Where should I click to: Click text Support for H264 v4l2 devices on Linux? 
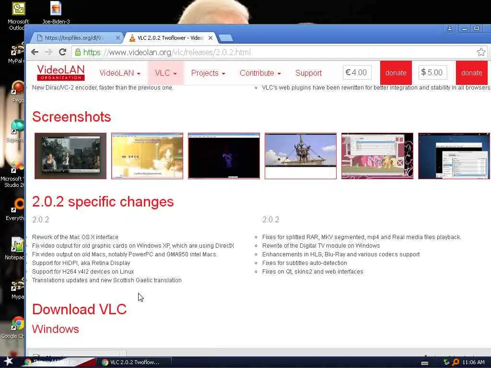coord(83,271)
